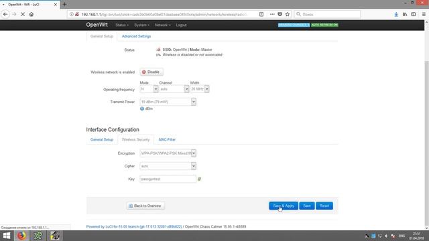Viewport: 429px width, 241px height.
Task: Open Windows Start menu
Action: click(6, 236)
